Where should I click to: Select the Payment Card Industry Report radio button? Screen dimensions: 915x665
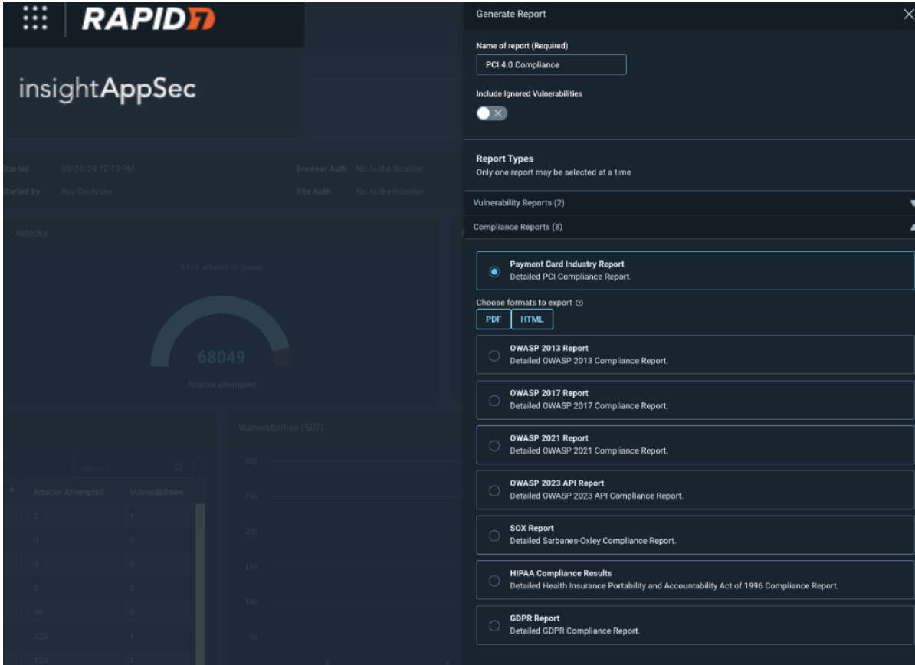494,271
